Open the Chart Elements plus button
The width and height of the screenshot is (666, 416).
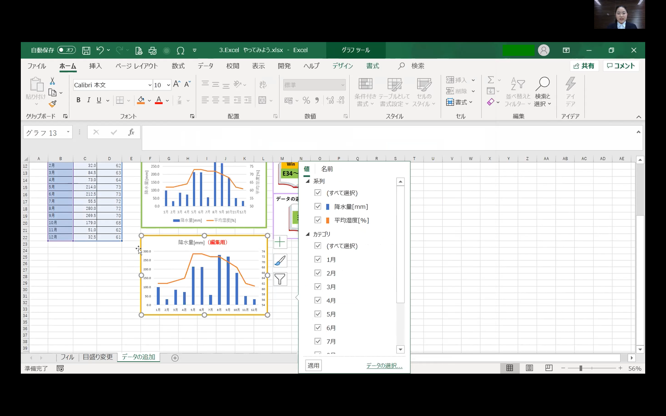[280, 242]
